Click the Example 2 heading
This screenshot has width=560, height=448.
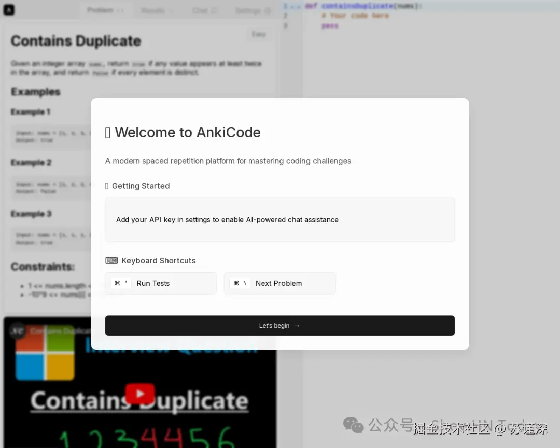[31, 163]
